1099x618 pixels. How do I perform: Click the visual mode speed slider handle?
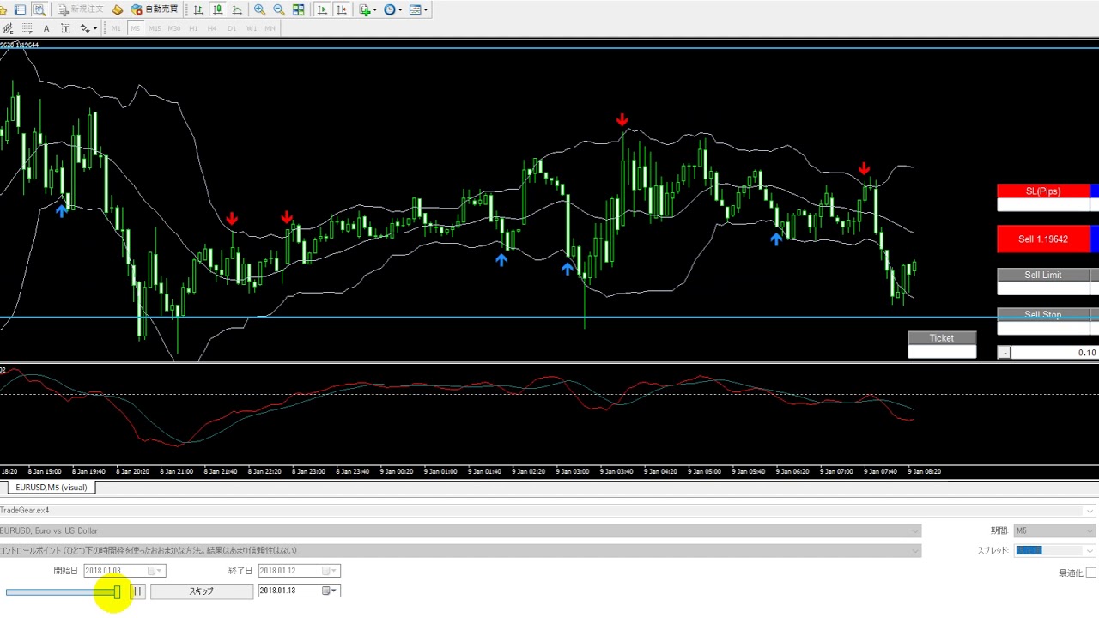(117, 591)
